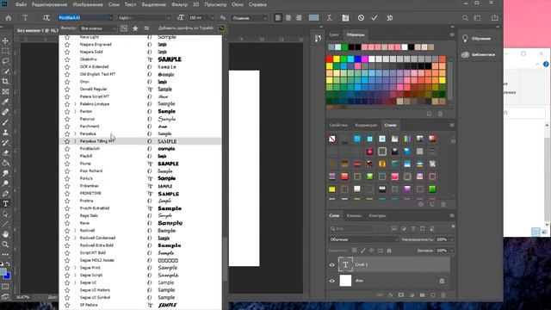Favorite the Playbill font star
Screen dimensions: 551x310
pos(67,156)
